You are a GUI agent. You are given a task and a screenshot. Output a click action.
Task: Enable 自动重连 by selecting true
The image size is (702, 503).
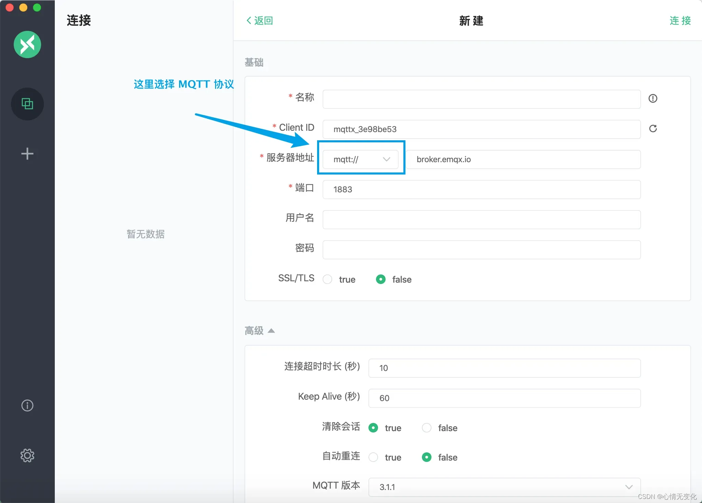coord(373,457)
